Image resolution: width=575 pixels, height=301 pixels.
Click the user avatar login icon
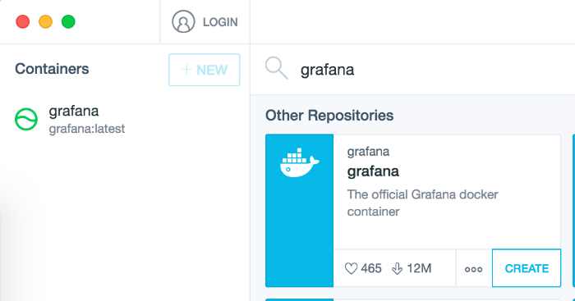click(x=183, y=21)
